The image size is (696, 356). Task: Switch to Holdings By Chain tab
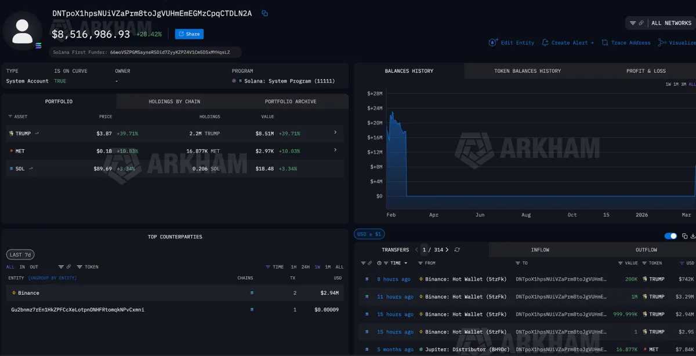(x=174, y=101)
